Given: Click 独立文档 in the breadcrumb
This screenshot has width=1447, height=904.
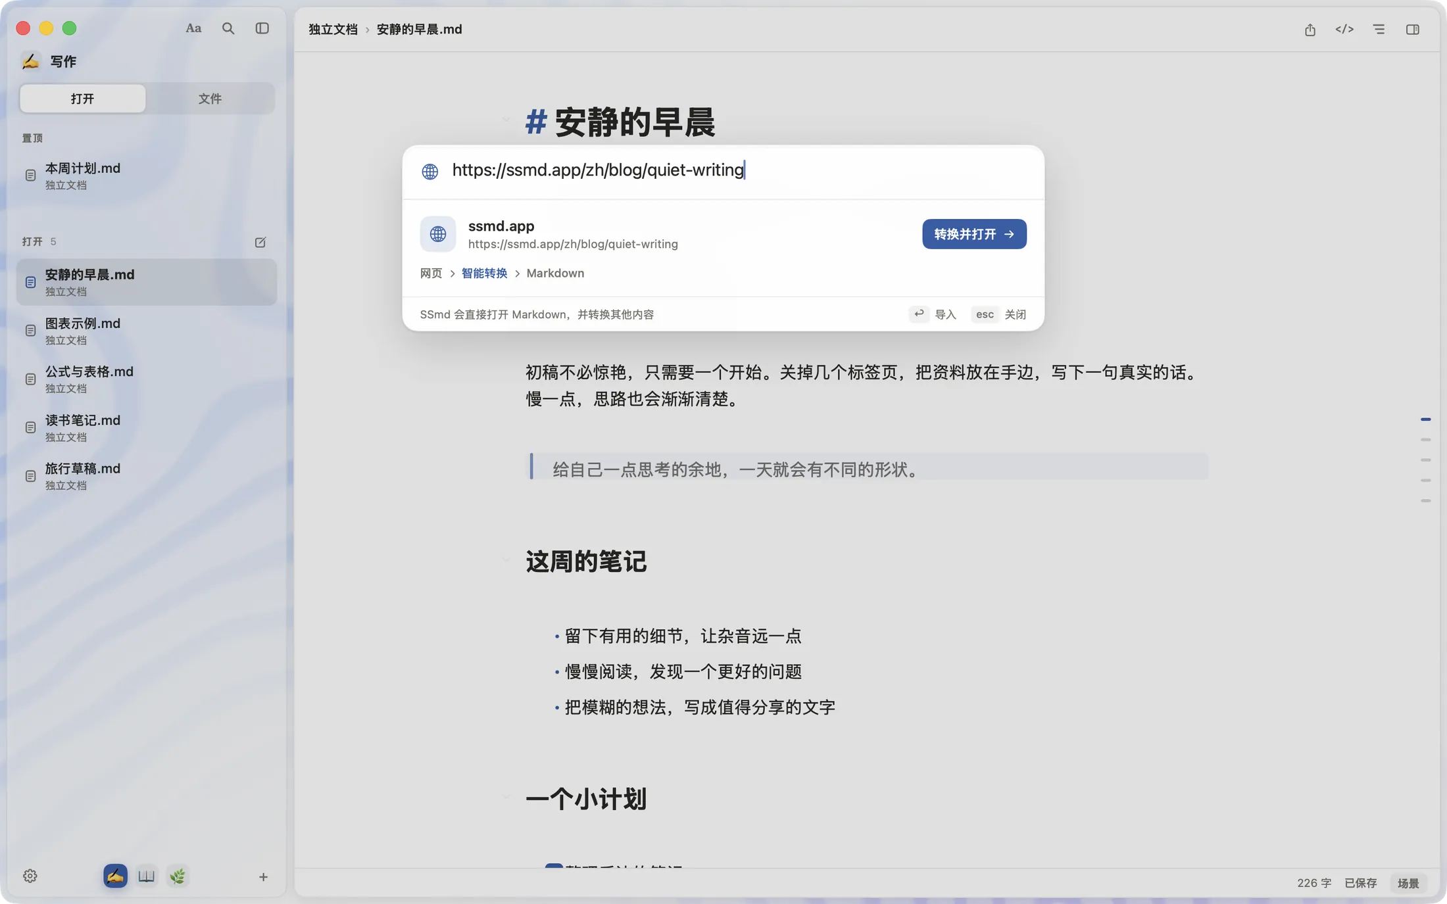Looking at the screenshot, I should pos(333,30).
